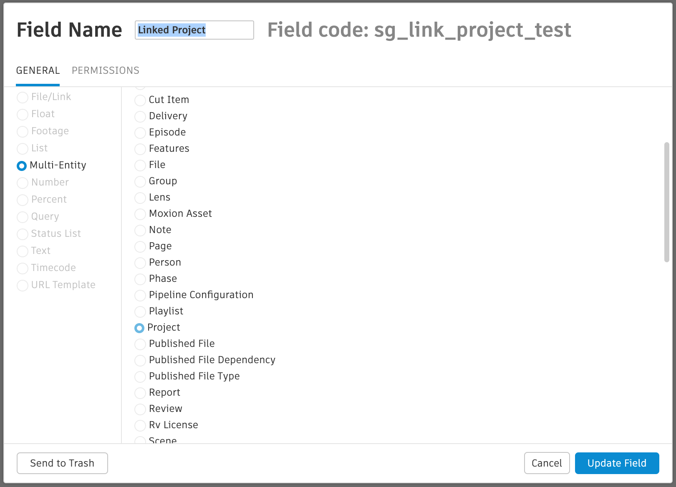Click the Field Name text input
This screenshot has width=676, height=487.
[194, 30]
